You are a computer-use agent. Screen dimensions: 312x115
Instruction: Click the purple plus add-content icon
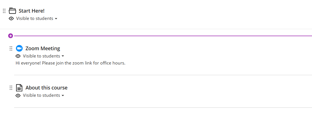point(10,36)
